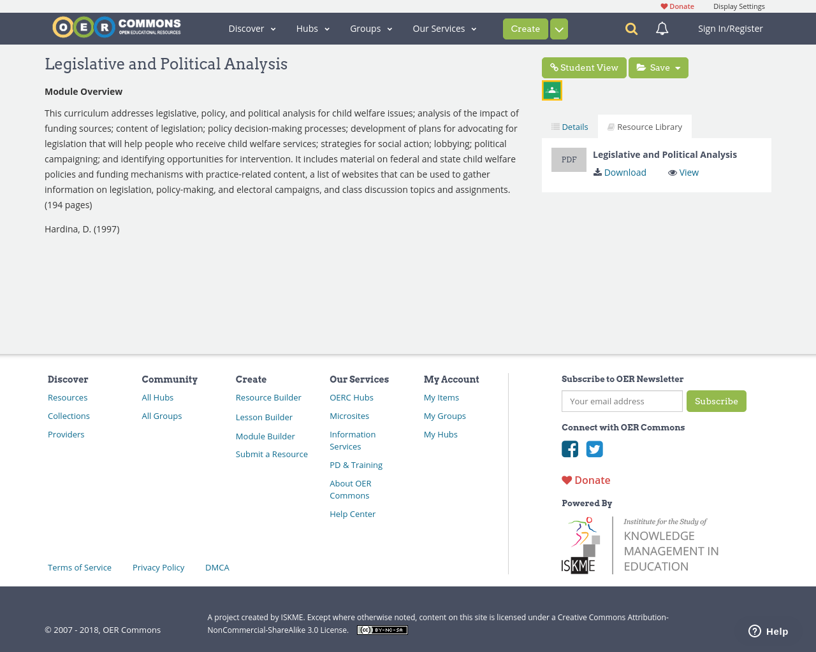Visit OER Commons on Facebook
Screen dimensions: 816x652
pyautogui.click(x=569, y=449)
